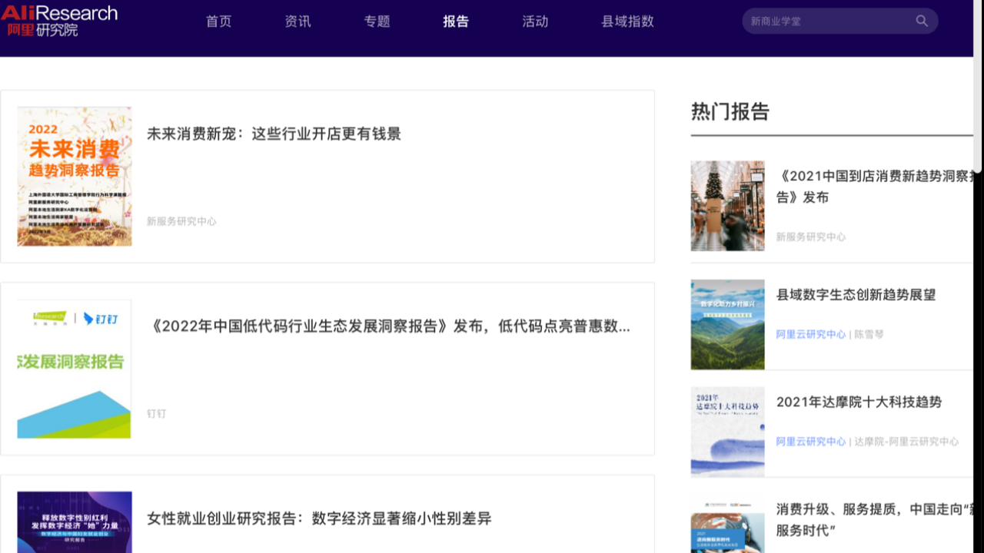Image resolution: width=984 pixels, height=553 pixels.
Task: Open the 2022 未来消费趋势洞察报告 cover thumbnail
Action: tap(75, 177)
